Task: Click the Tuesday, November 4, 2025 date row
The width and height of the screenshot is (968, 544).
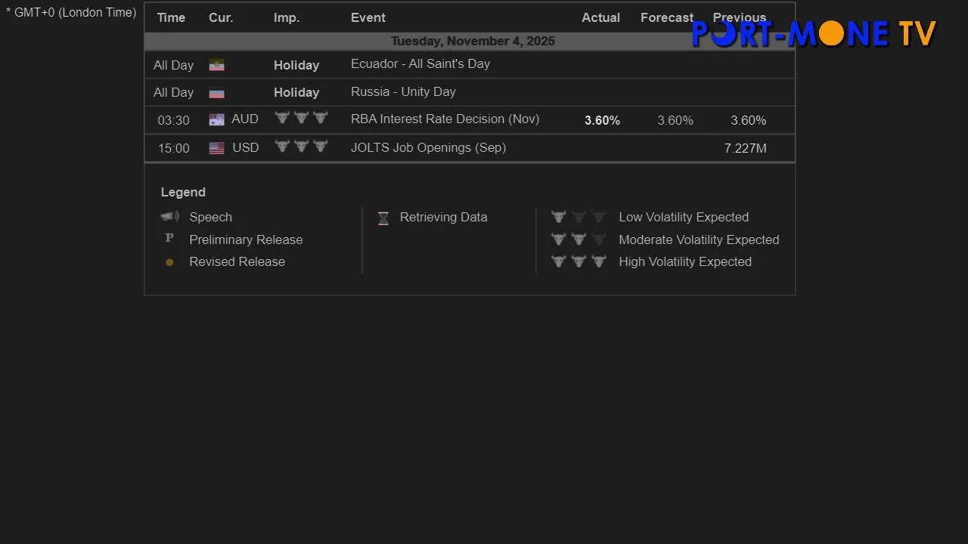Action: pyautogui.click(x=470, y=41)
